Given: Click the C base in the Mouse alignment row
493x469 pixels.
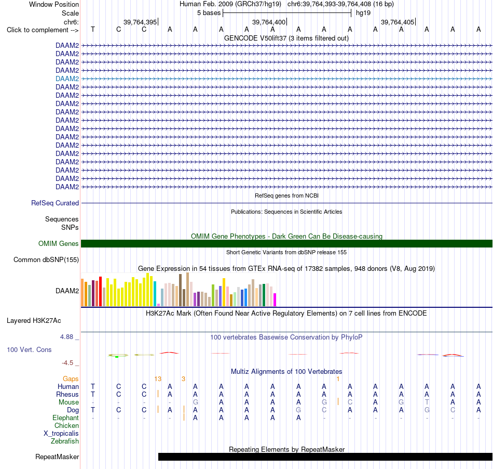Looking at the screenshot, I should click(x=350, y=402).
